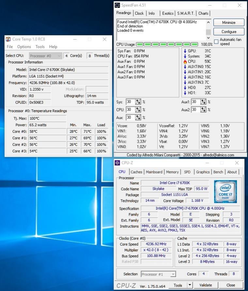Switch to the Charts tab in SpeedFan
The image size is (248, 291).
coord(203,13)
